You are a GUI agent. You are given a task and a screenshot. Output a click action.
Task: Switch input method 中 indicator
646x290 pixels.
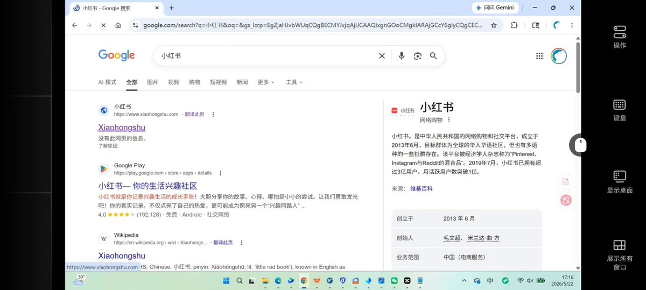coord(490,280)
